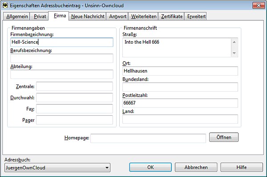Viewport: 267px width, 177px height.
Task: Go to the Neue Nachricht tab
Action: (88, 16)
